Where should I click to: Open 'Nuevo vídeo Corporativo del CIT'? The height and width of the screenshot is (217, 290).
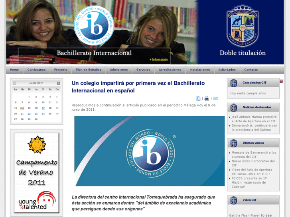(x=253, y=163)
